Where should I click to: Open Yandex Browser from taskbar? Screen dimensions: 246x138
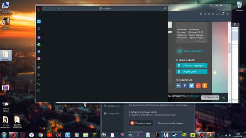pos(32,135)
